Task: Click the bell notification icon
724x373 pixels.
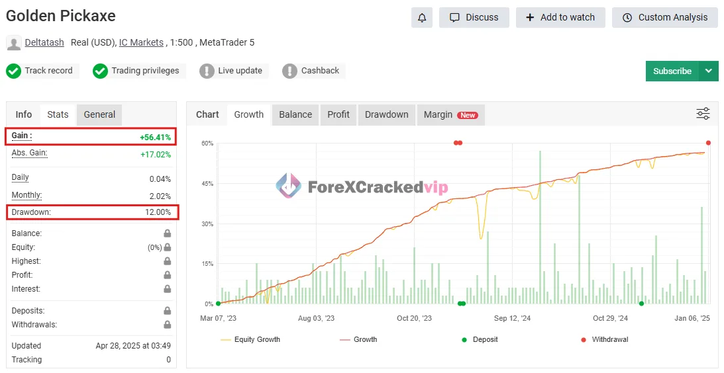Action: 422,18
